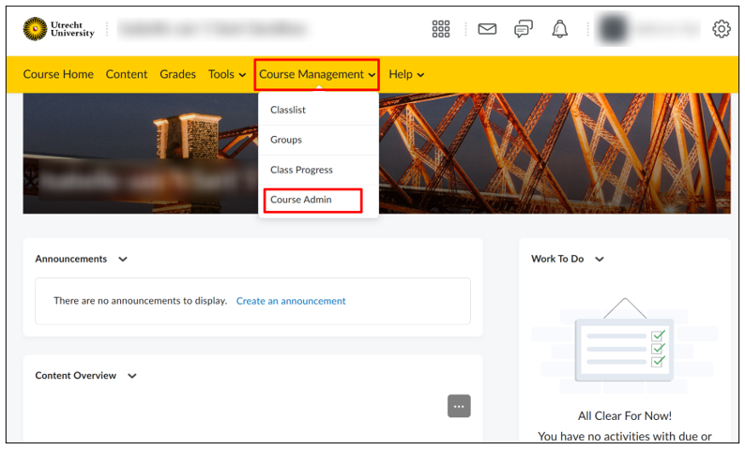
Task: Open the Announcements heading link
Action: 70,259
